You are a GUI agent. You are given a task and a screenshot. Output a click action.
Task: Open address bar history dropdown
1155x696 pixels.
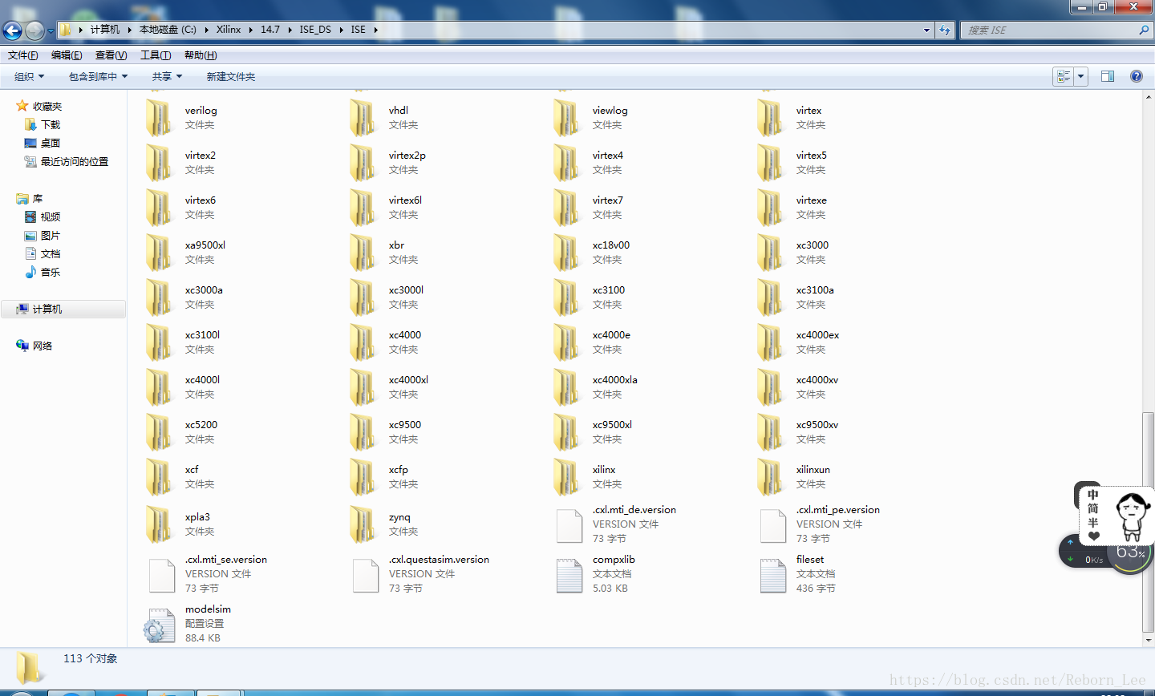click(926, 30)
